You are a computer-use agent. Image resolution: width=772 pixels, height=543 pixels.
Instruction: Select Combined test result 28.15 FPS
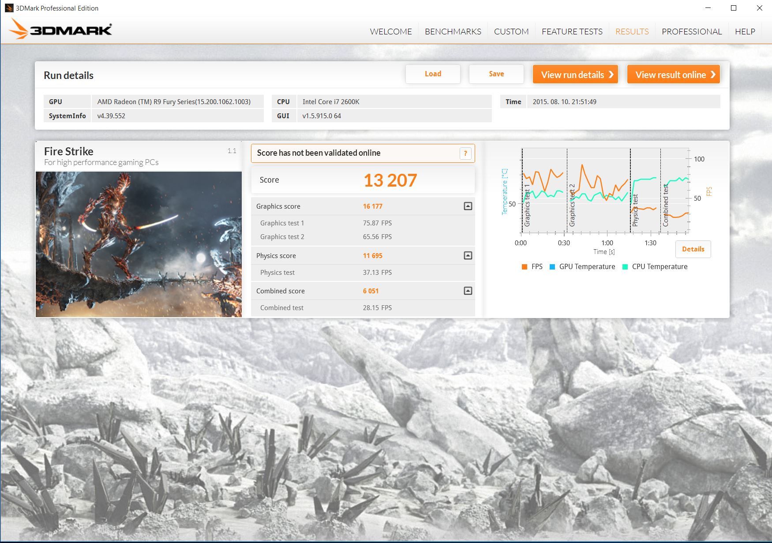377,308
